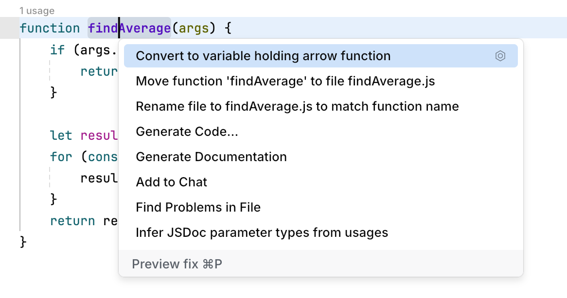
Task: Click the 'return' keyword near the bottom
Action: click(x=72, y=220)
